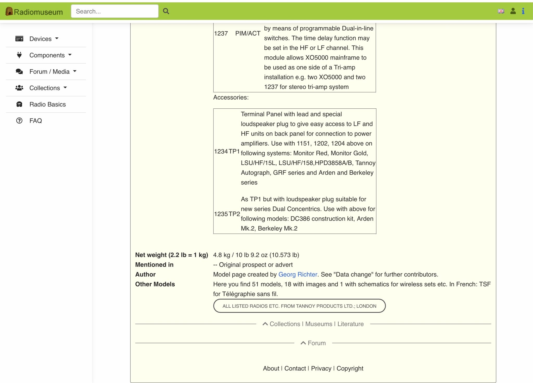
Task: Click the Radio Basics icon
Action: (19, 104)
